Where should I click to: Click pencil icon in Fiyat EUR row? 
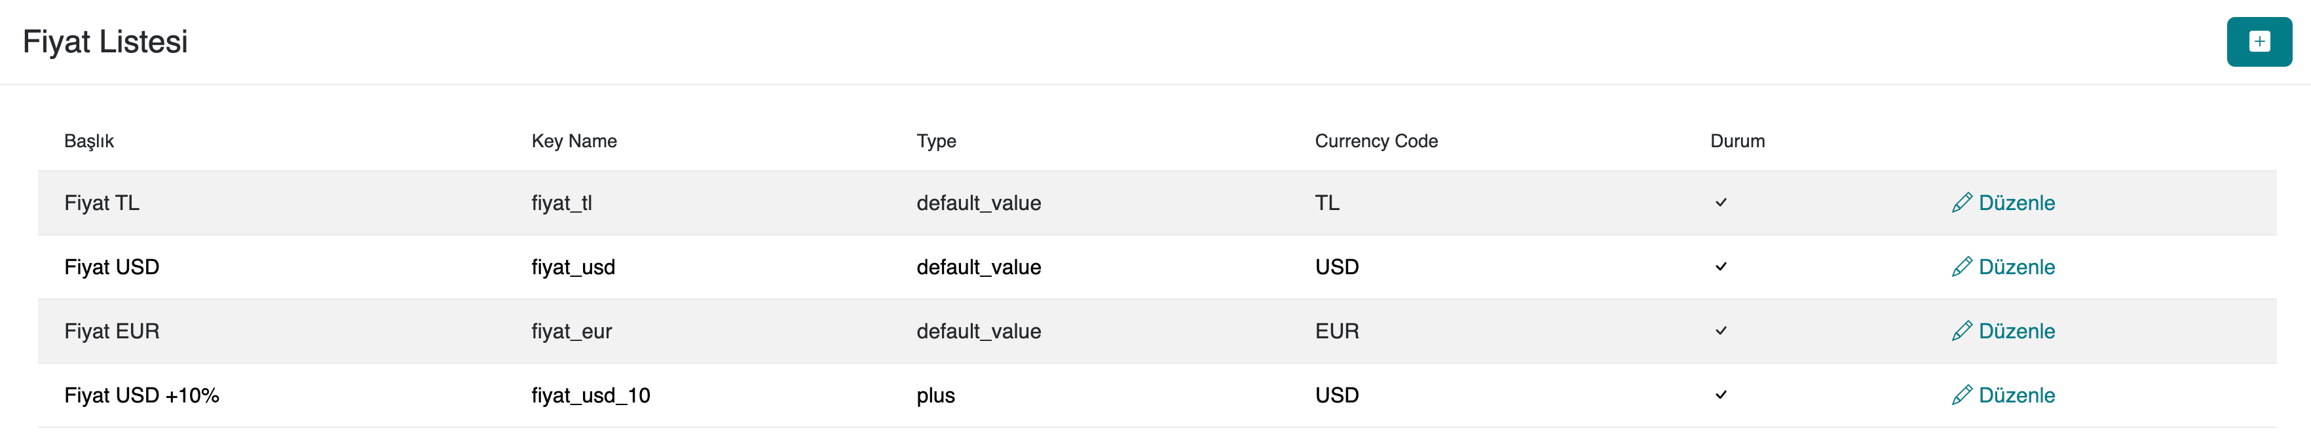coord(1961,331)
